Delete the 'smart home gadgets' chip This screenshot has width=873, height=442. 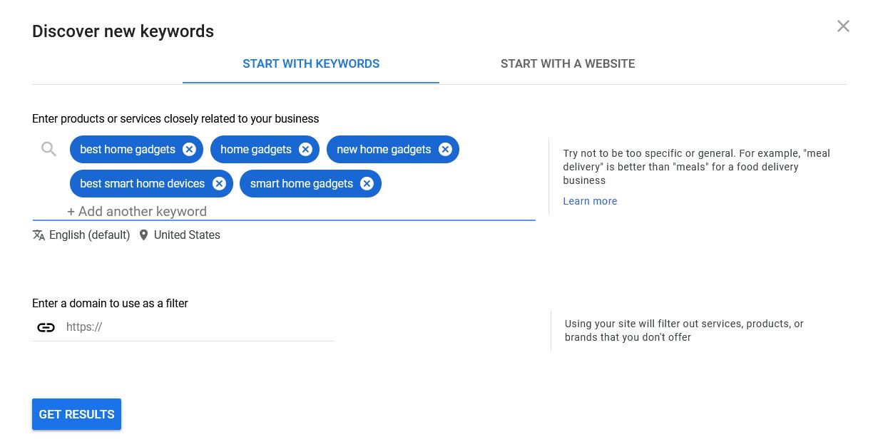pyautogui.click(x=367, y=183)
